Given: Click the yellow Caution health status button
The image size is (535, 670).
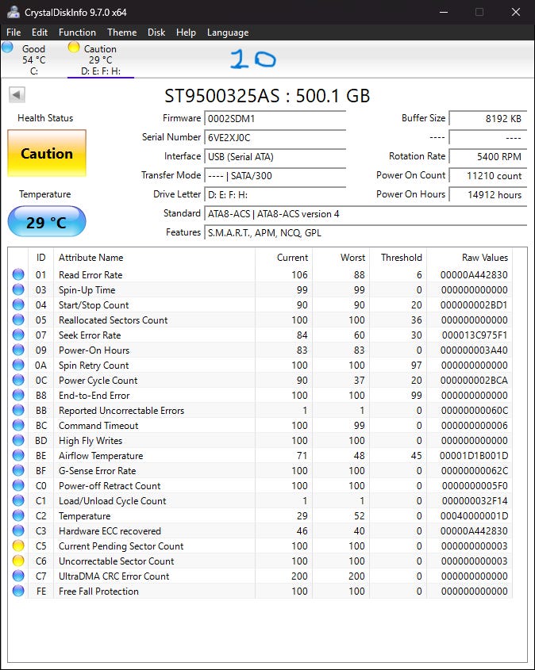Looking at the screenshot, I should point(47,154).
